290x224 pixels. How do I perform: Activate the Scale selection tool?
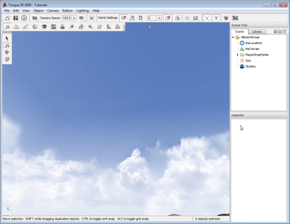click(7, 59)
